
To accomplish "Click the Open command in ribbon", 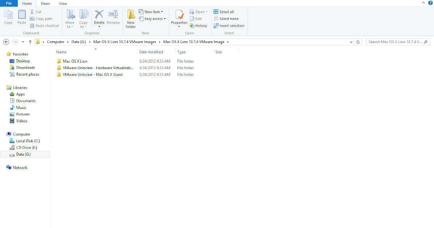I will click(x=199, y=12).
